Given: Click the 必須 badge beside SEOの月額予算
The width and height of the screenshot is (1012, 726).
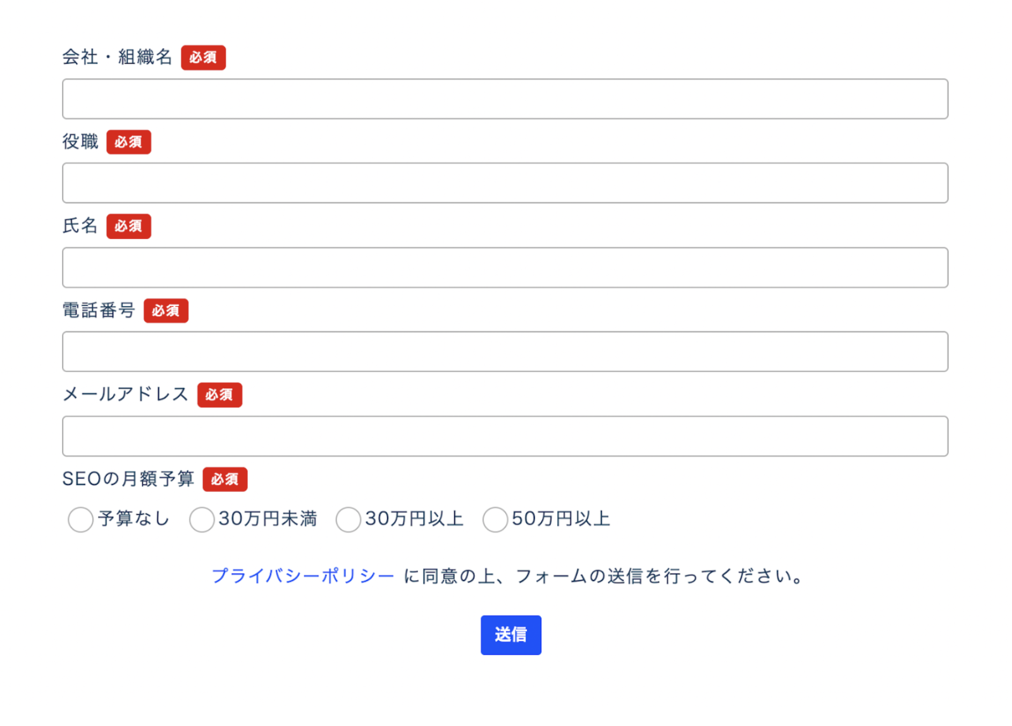Looking at the screenshot, I should [225, 479].
